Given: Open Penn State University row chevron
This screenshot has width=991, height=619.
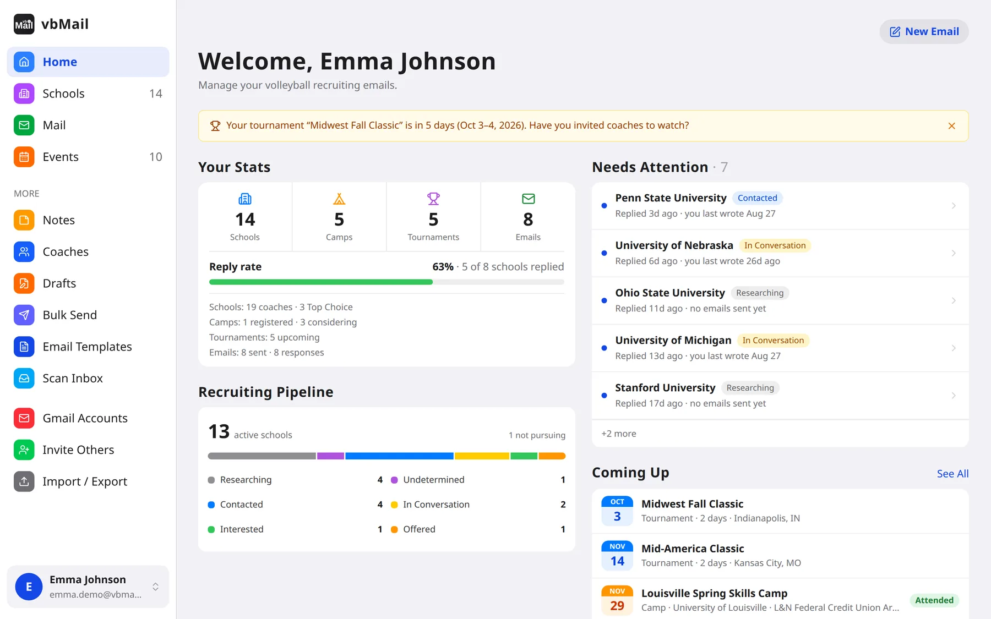Looking at the screenshot, I should (x=954, y=206).
